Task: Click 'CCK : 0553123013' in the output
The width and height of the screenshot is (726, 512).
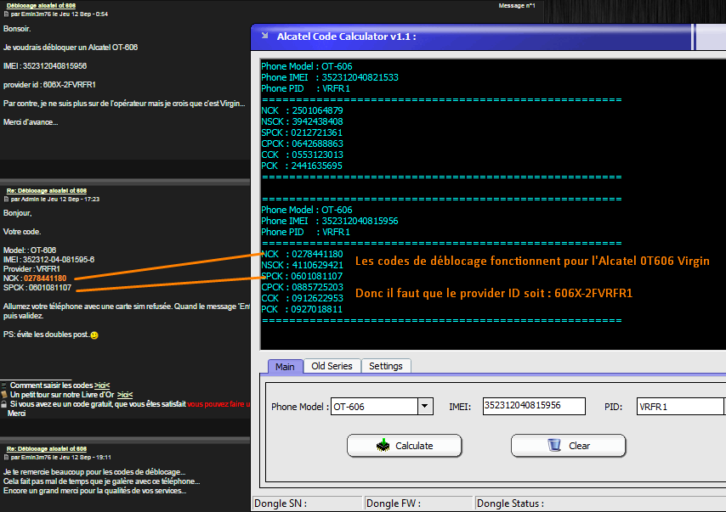Action: tap(302, 155)
